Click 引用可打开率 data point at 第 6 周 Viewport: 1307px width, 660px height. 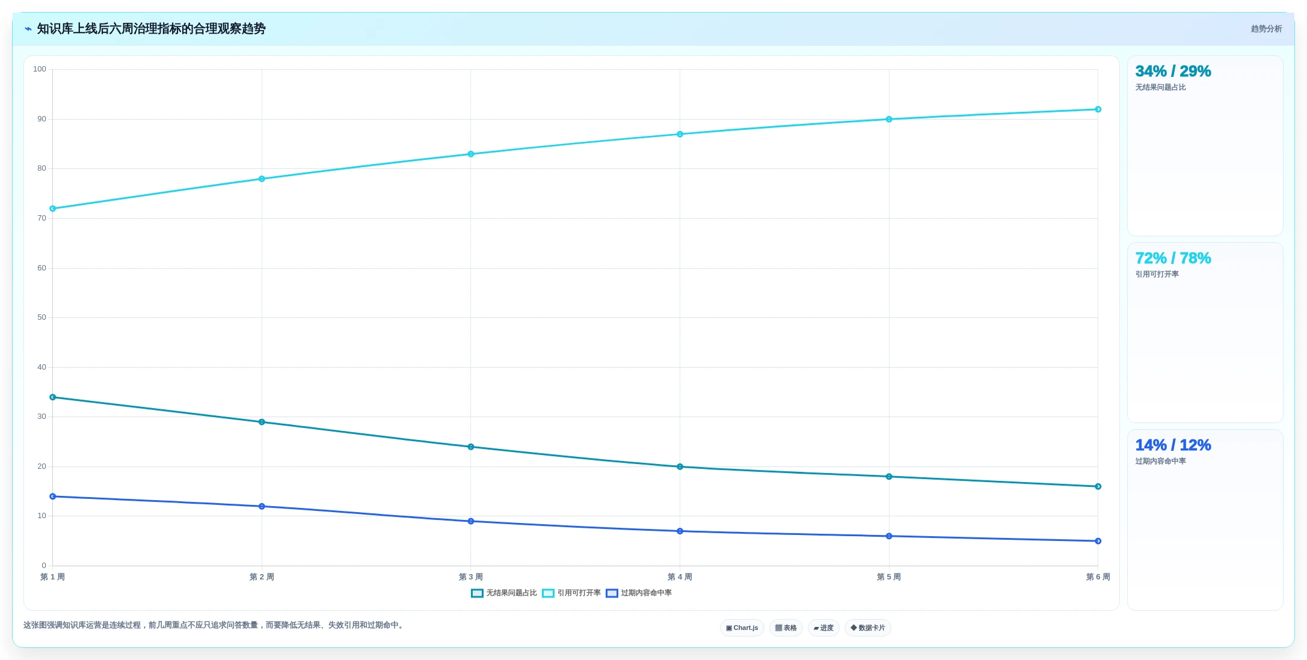(1098, 109)
